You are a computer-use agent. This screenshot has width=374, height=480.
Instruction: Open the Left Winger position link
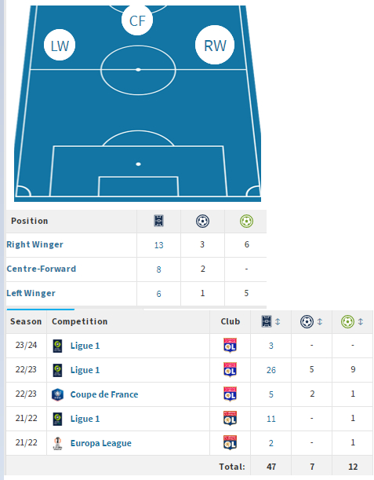point(31,293)
